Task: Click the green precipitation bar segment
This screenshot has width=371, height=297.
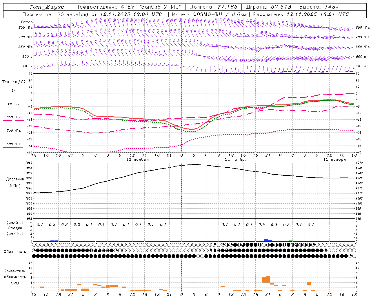Action: pyautogui.click(x=294, y=241)
